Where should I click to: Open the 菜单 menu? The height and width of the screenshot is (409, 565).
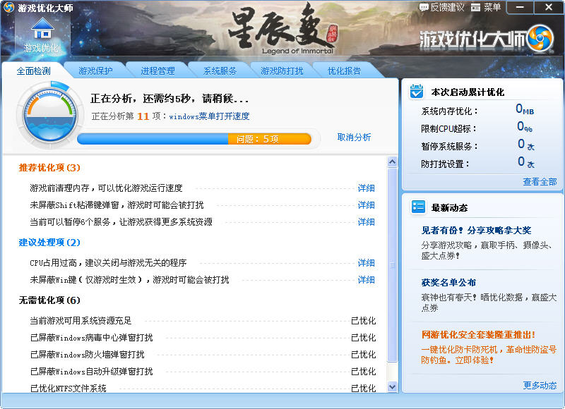coord(486,7)
